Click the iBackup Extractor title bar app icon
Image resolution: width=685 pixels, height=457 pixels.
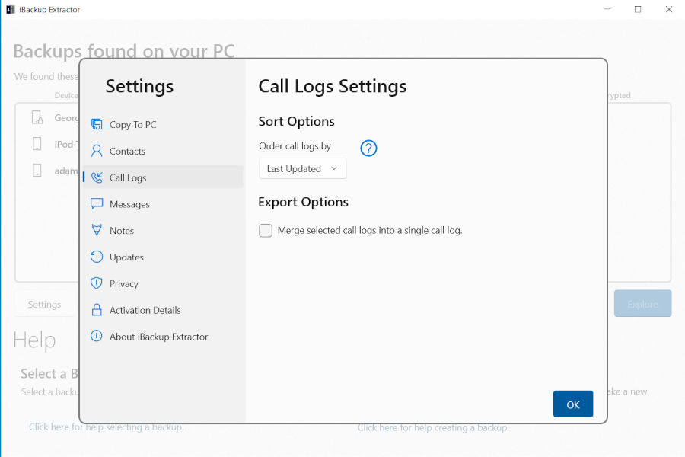[x=11, y=10]
